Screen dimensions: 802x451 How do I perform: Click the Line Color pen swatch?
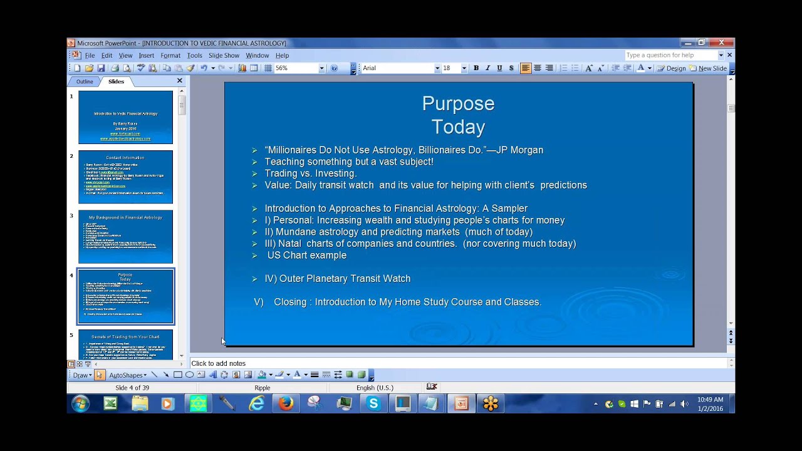pyautogui.click(x=280, y=375)
